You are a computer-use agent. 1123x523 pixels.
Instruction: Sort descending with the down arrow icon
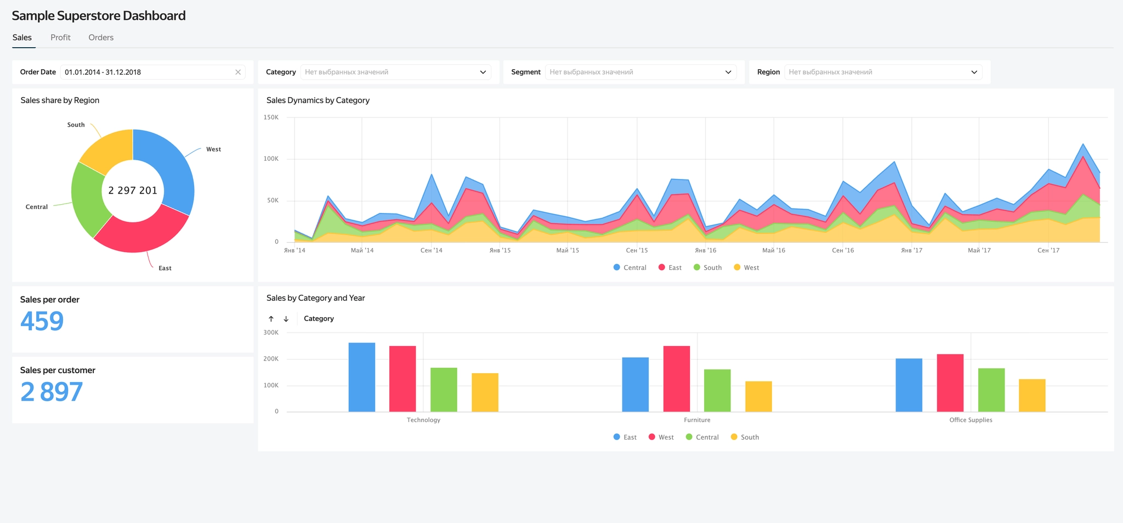tap(286, 319)
